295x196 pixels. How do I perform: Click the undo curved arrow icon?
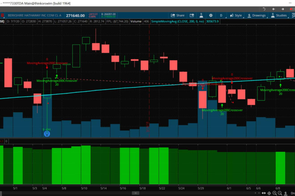pyautogui.click(x=264, y=9)
